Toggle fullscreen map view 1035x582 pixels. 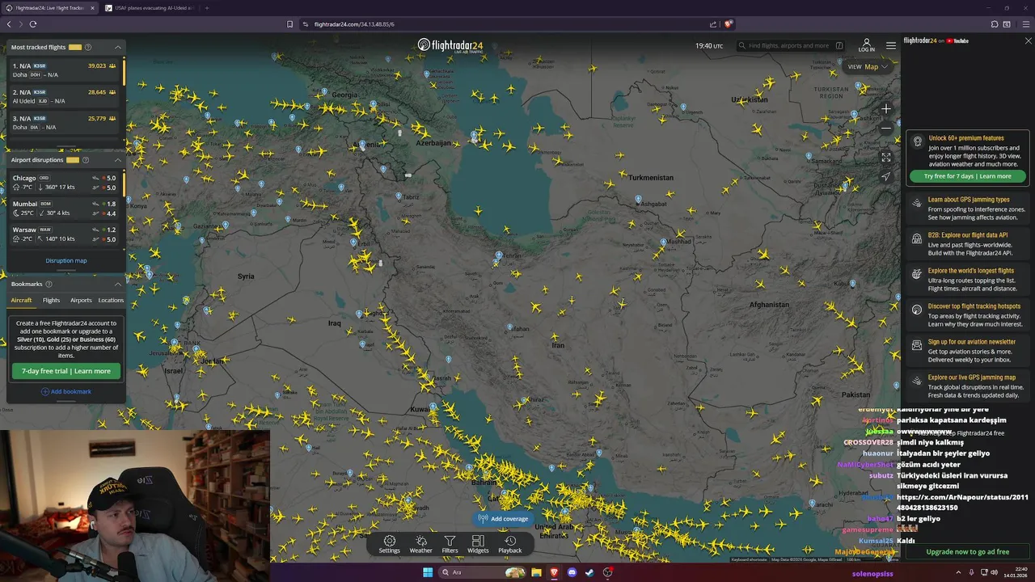(x=886, y=157)
